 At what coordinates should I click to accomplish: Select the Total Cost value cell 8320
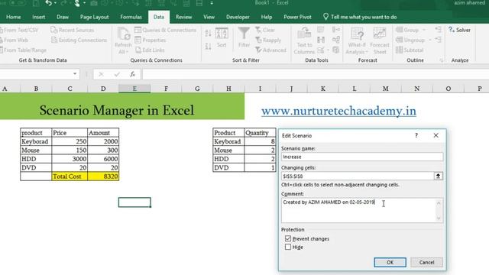click(103, 176)
